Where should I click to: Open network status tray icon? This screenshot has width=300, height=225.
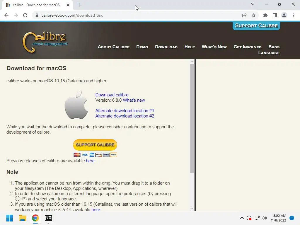(257, 218)
